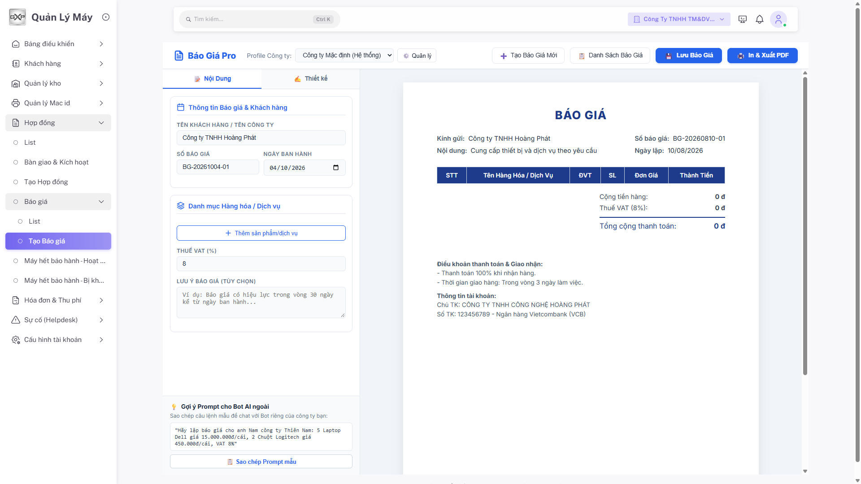Open Danh Sách Báo Giá list
Screen dimensions: 861x484
[x=610, y=56]
